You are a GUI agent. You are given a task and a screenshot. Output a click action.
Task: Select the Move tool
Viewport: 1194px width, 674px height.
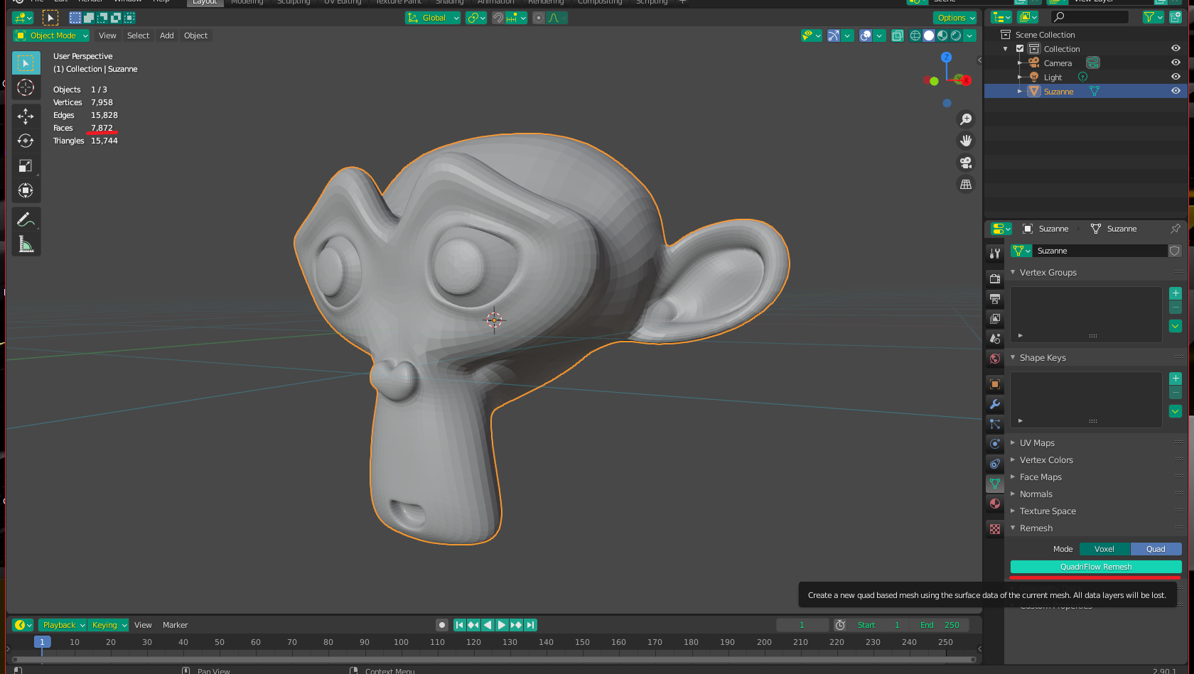pos(26,116)
